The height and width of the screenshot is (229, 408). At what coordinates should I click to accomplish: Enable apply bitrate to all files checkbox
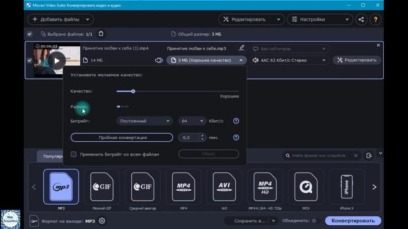pyautogui.click(x=74, y=154)
